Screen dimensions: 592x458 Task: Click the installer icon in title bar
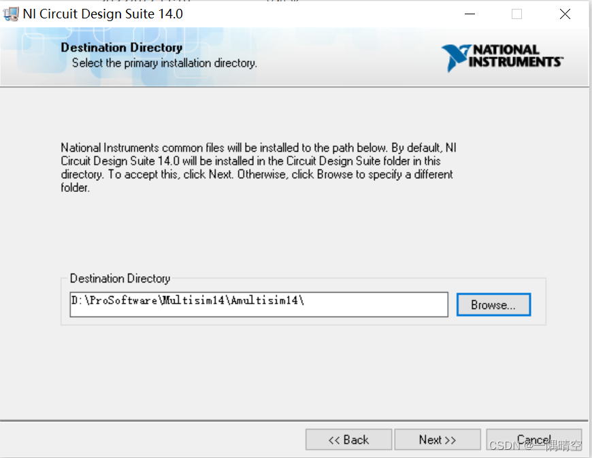[11, 14]
